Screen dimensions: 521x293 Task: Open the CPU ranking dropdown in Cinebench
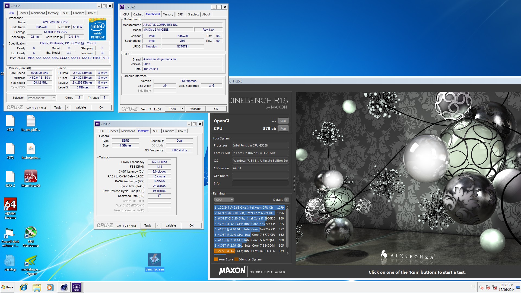(x=224, y=200)
